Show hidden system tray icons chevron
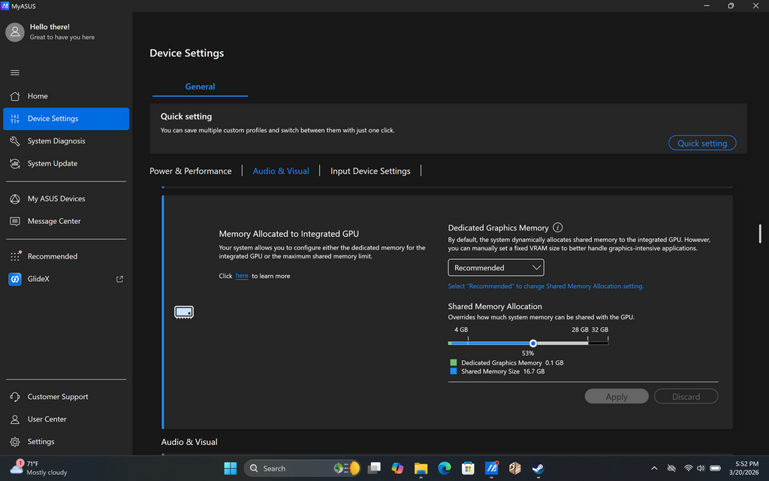This screenshot has width=769, height=481. (653, 468)
